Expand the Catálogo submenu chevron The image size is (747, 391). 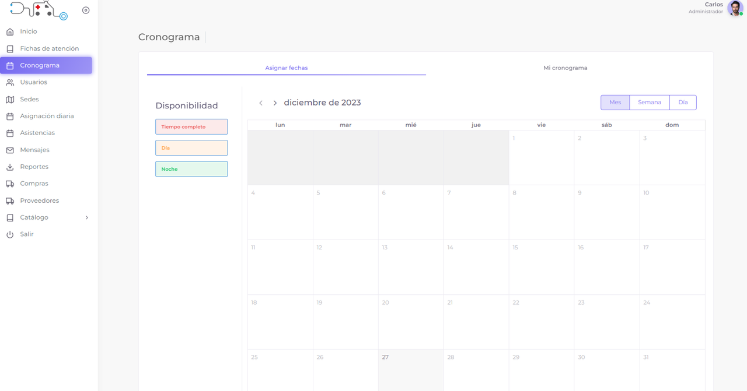click(x=87, y=218)
